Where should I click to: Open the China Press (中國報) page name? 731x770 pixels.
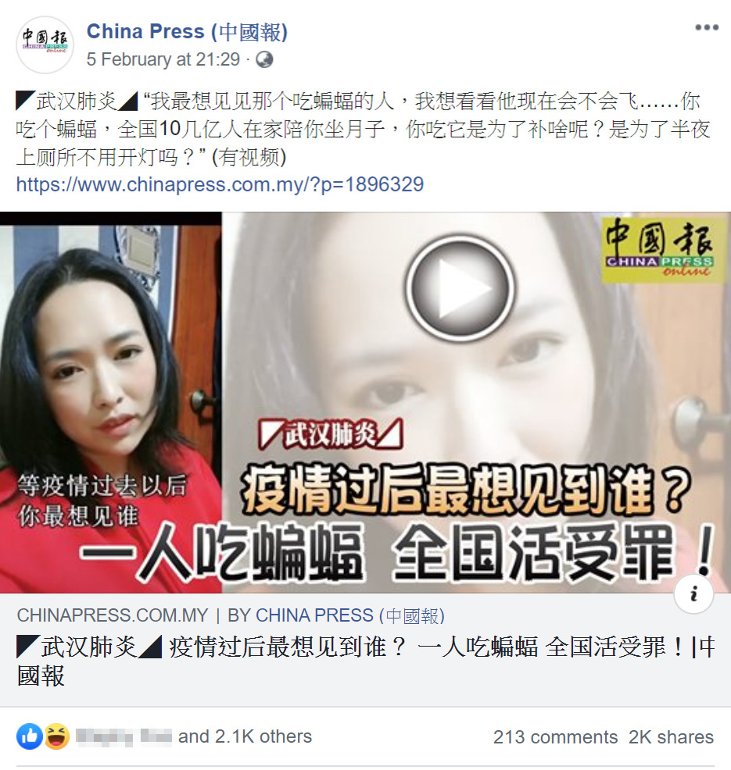click(187, 31)
